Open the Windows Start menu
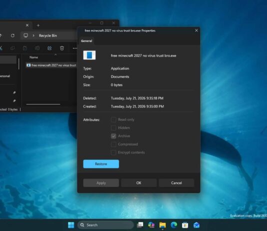The image size is (267, 231). click(x=71, y=225)
